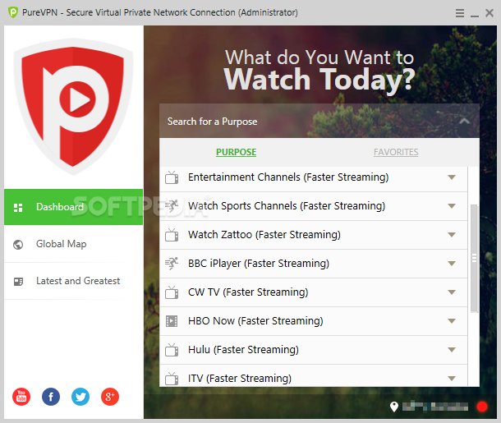Click the running icon next to Watch Sports Channels
Screen dimensions: 501x423
pos(172,206)
